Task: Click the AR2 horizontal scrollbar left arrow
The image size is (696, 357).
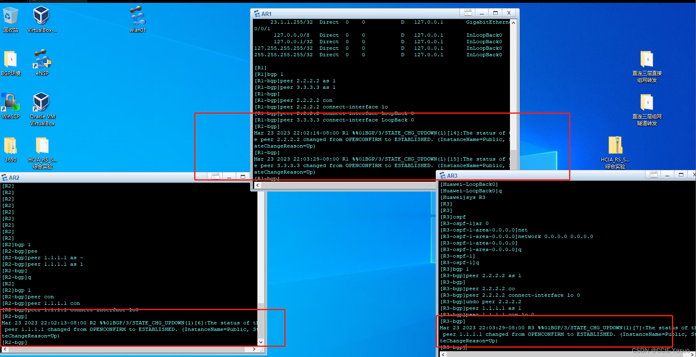Action: point(5,350)
